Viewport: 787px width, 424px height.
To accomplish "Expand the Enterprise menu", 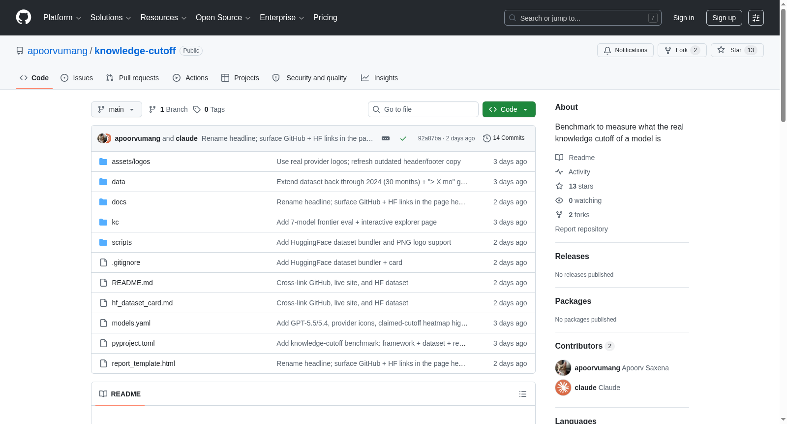I will (282, 18).
